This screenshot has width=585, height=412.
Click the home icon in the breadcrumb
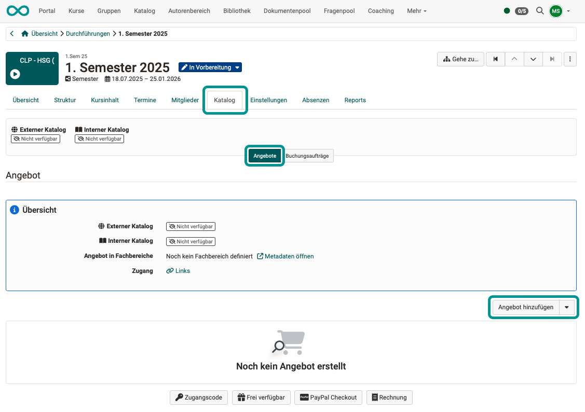(x=24, y=33)
